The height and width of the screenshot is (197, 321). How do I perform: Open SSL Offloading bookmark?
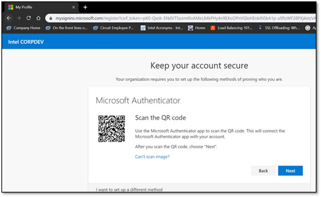point(278,28)
